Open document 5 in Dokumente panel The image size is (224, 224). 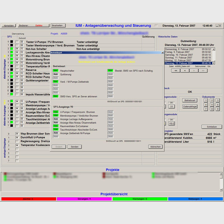coord(212,105)
